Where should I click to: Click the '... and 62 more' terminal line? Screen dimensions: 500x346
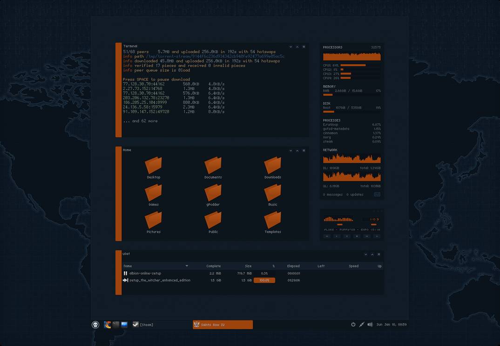(140, 121)
